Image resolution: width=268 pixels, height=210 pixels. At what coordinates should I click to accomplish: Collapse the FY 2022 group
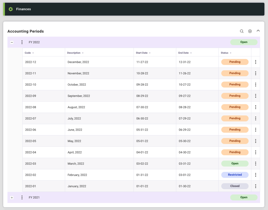click(12, 42)
